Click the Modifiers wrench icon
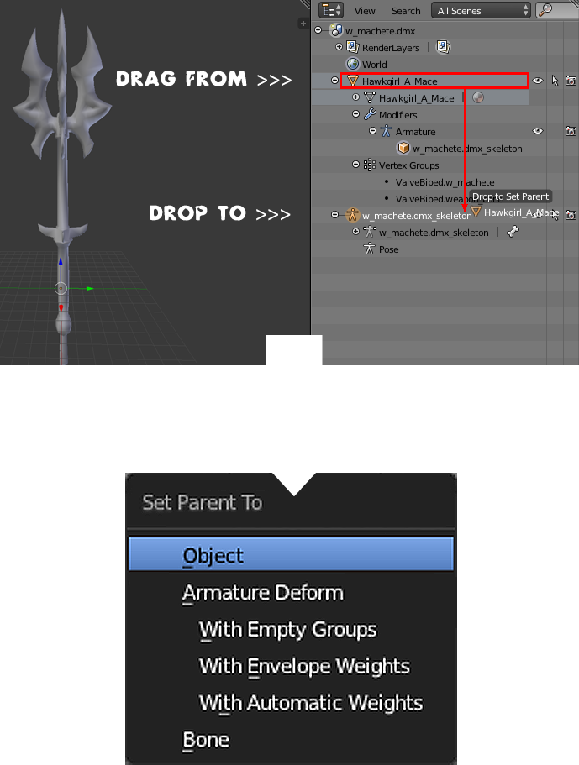 pos(370,115)
